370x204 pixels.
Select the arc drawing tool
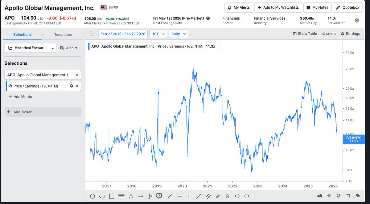tap(102, 196)
